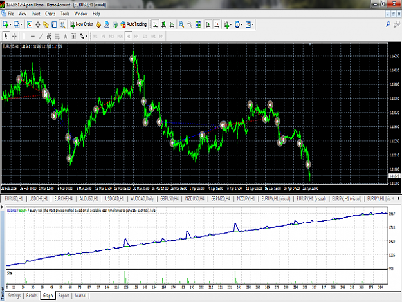This screenshot has height=302, width=402.
Task: Open the Charts menu
Action: coord(50,14)
